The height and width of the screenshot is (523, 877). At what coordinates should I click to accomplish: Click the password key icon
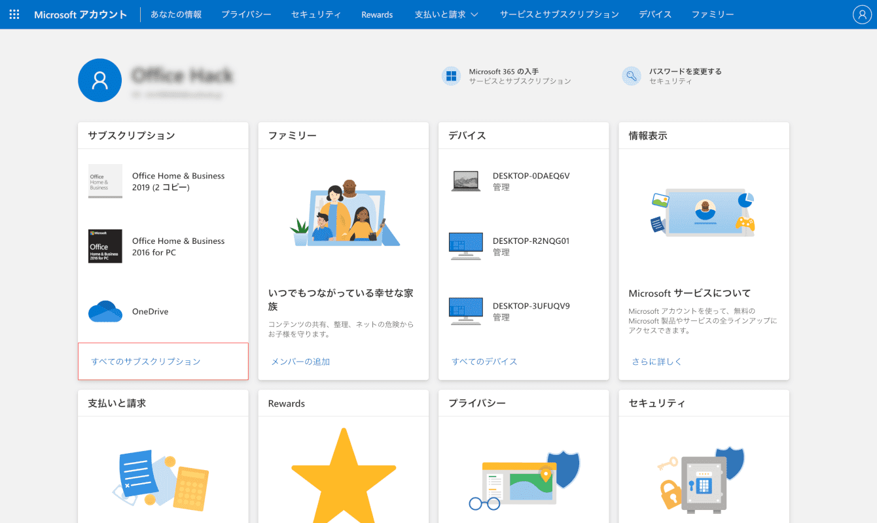632,76
